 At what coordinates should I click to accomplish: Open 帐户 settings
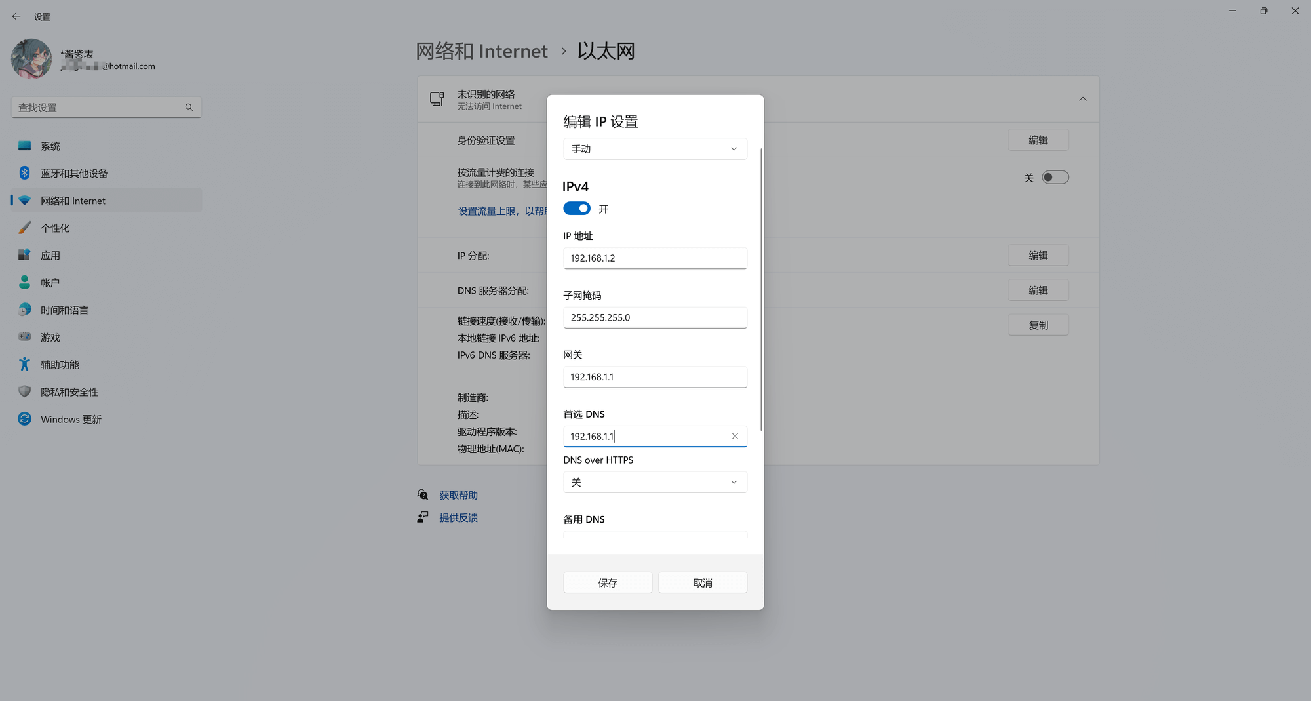[52, 282]
